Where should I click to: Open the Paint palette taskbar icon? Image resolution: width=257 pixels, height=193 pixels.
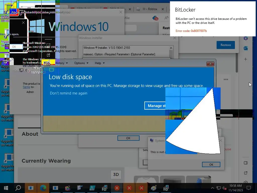pos(154,188)
